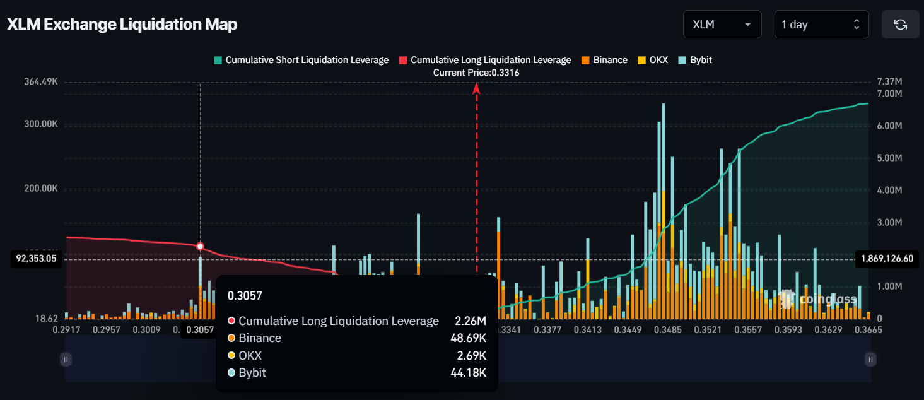Click the XLM Exchange Liquidation Map title

tap(122, 25)
